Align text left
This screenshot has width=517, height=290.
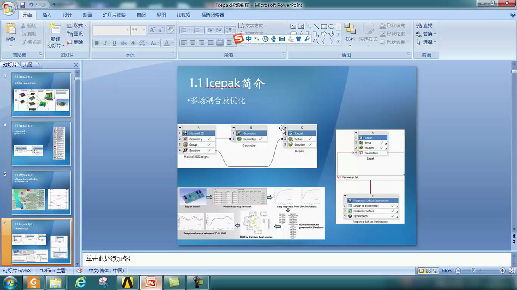pyautogui.click(x=184, y=43)
